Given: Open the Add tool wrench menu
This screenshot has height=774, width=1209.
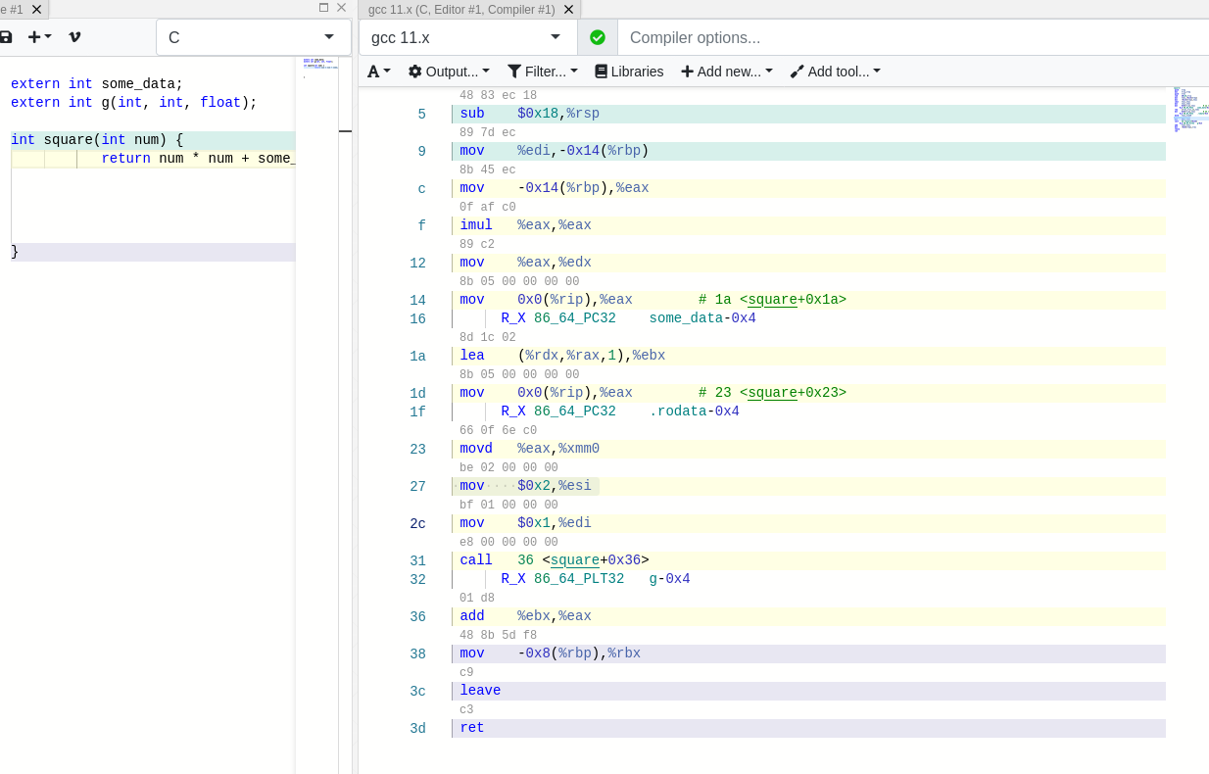Looking at the screenshot, I should [x=836, y=72].
